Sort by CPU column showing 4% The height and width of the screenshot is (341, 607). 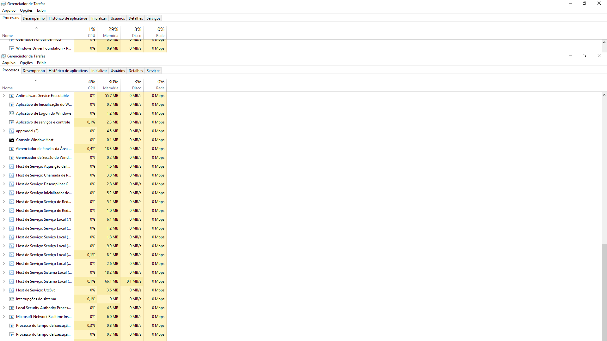[86, 85]
